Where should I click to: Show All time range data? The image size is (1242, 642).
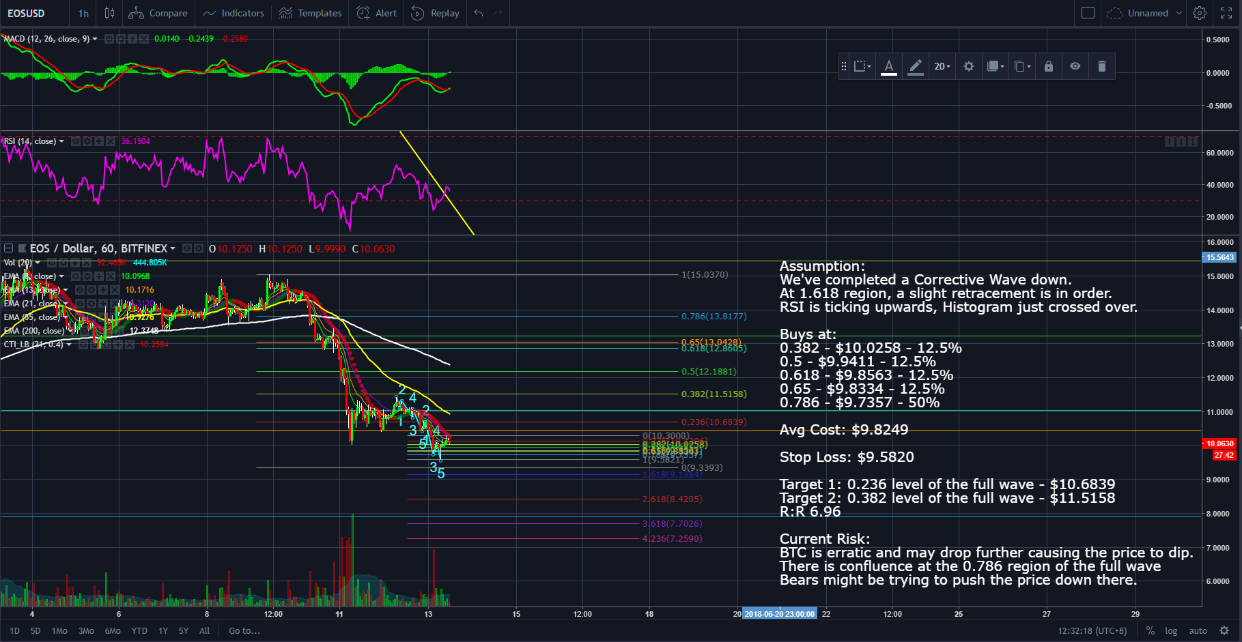204,631
